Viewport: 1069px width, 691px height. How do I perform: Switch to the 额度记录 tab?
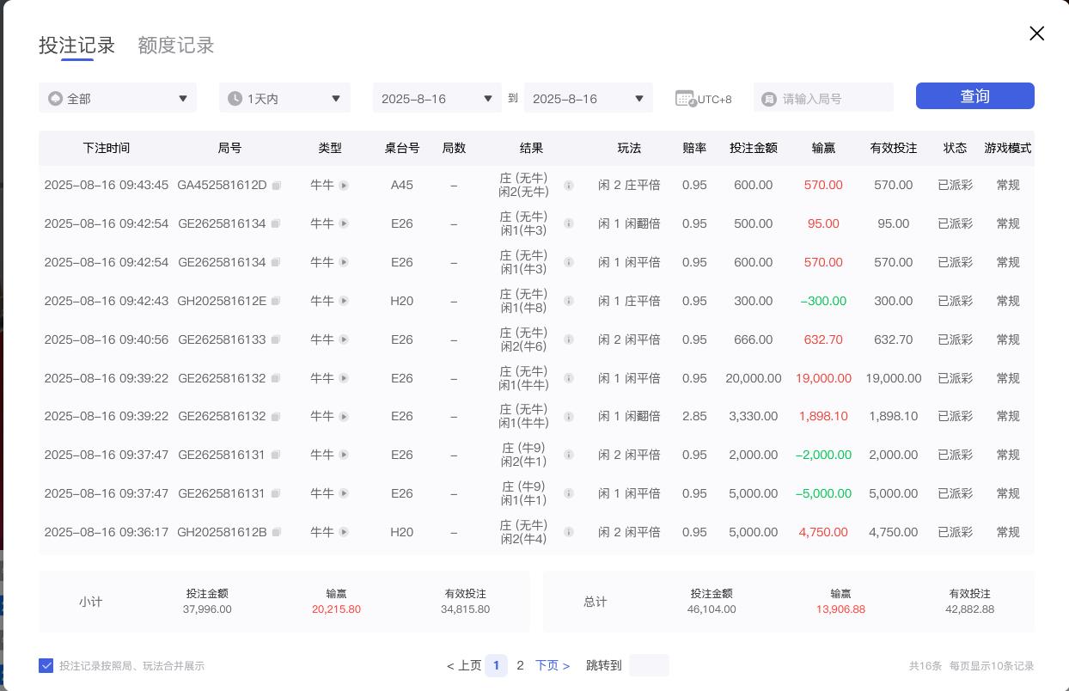coord(175,46)
